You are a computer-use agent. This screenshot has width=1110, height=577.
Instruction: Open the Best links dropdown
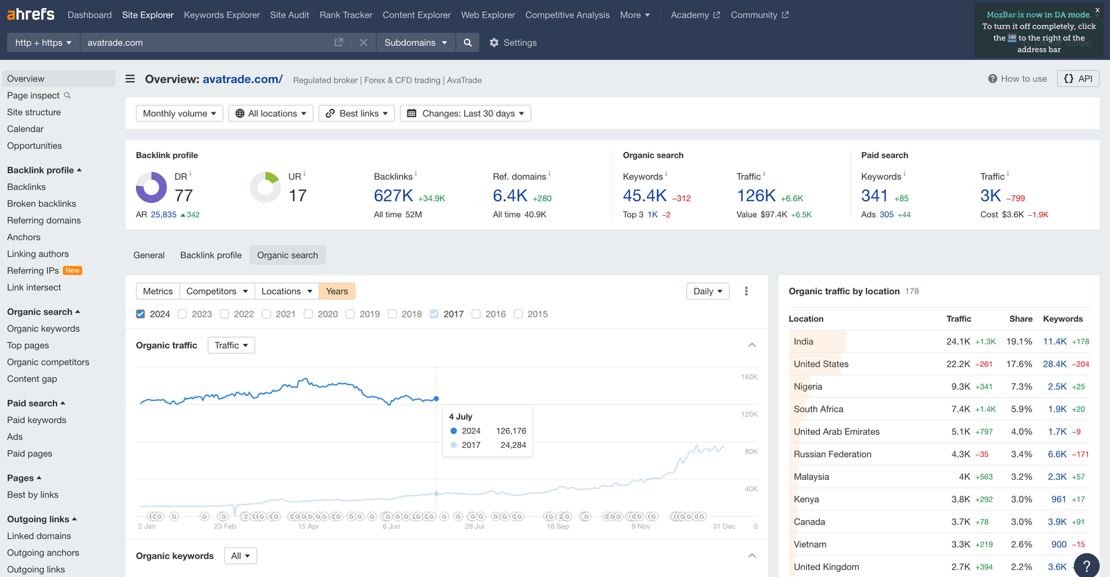357,114
